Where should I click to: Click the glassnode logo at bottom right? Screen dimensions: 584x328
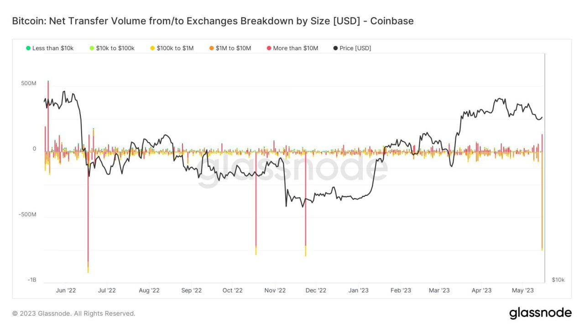[x=540, y=313]
